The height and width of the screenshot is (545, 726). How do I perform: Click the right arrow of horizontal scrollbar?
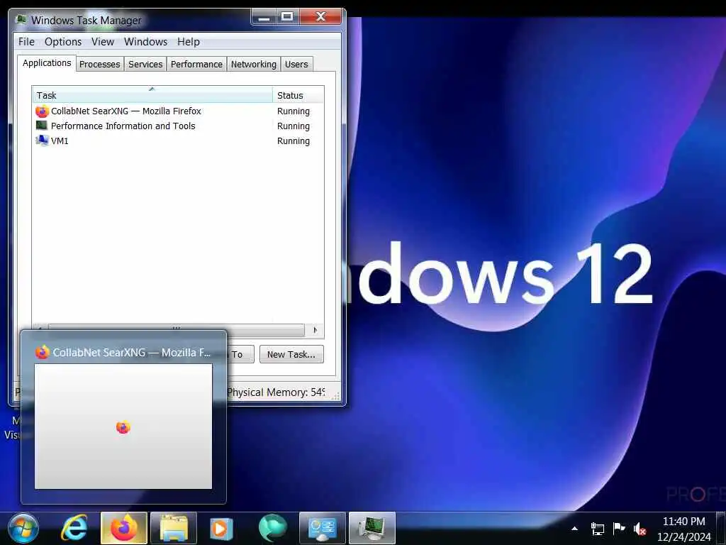315,330
